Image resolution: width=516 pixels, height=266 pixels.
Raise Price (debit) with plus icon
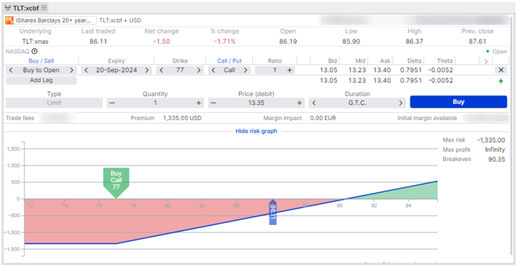tap(300, 103)
